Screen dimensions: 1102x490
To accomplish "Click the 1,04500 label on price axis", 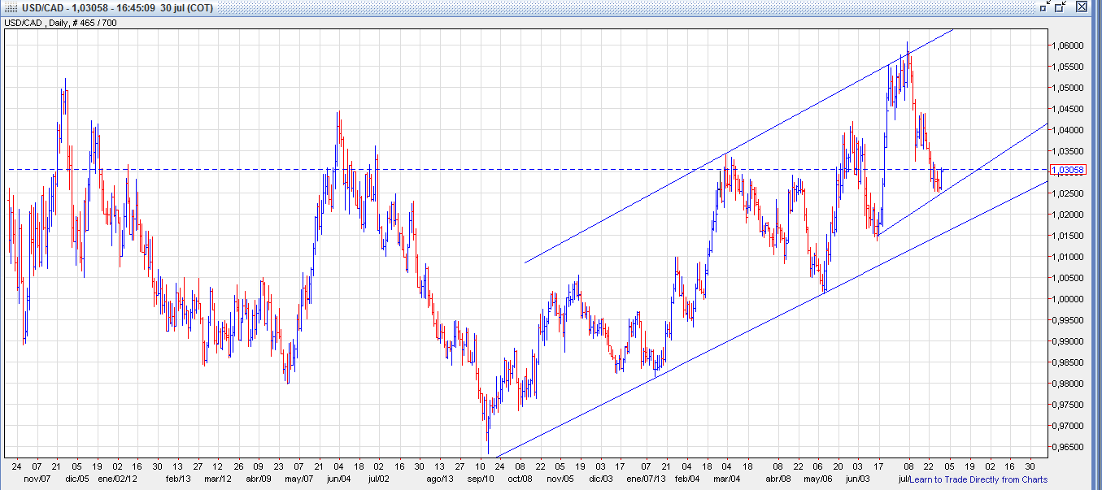I will click(x=1068, y=110).
